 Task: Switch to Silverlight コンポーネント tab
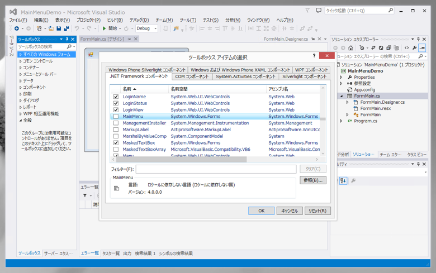pyautogui.click(x=305, y=76)
